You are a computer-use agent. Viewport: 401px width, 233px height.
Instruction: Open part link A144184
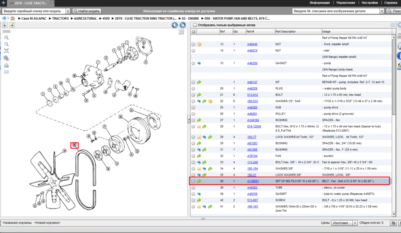point(253,120)
